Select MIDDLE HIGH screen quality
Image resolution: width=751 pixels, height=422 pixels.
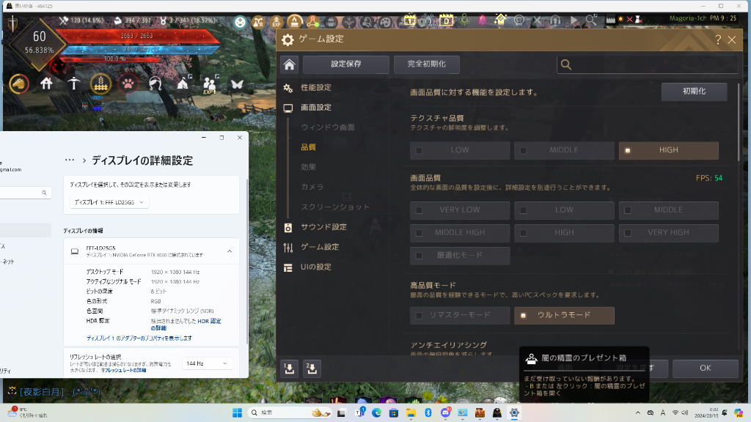click(460, 232)
